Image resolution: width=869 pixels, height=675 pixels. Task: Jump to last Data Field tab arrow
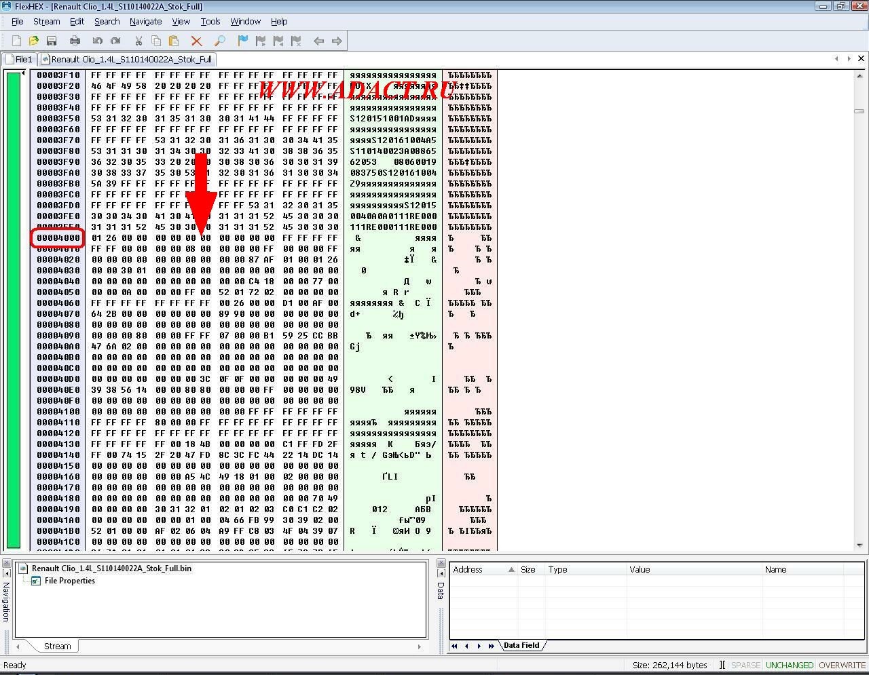[x=491, y=646]
